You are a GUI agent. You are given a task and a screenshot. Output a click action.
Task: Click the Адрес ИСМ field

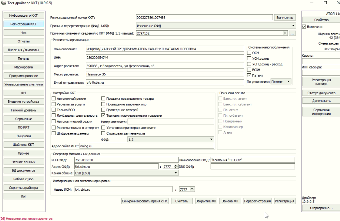123,189
